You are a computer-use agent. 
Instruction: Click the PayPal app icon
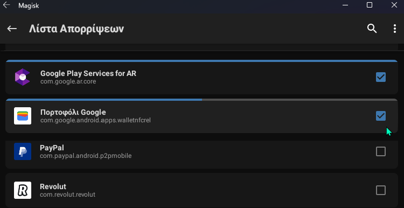[x=23, y=151]
